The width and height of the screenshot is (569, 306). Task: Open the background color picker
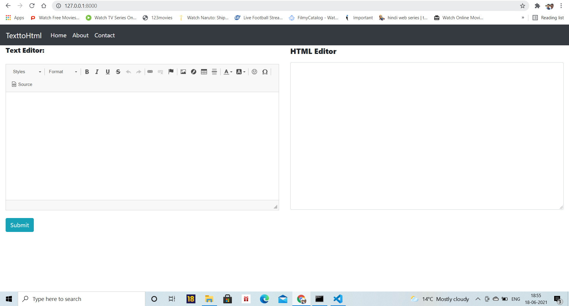point(241,72)
